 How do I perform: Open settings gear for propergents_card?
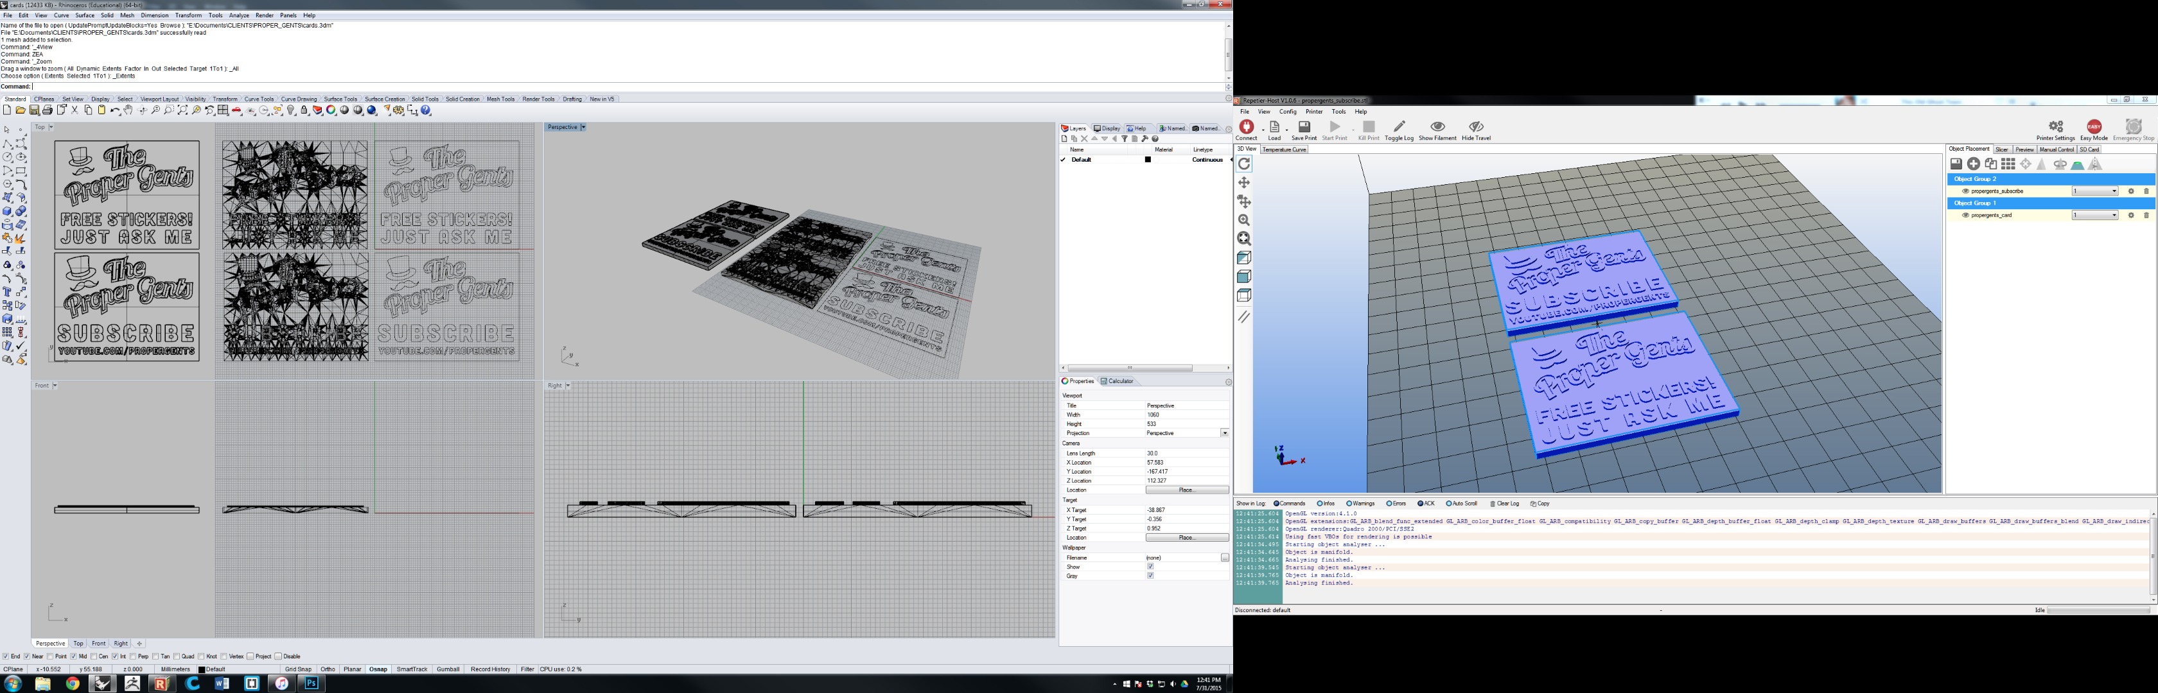tap(2131, 215)
